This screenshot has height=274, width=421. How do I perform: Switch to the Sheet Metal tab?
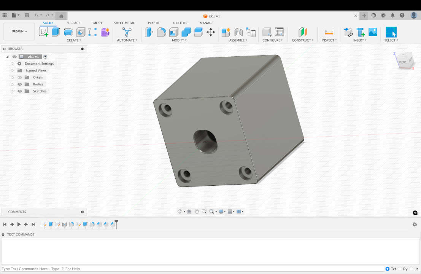point(124,23)
